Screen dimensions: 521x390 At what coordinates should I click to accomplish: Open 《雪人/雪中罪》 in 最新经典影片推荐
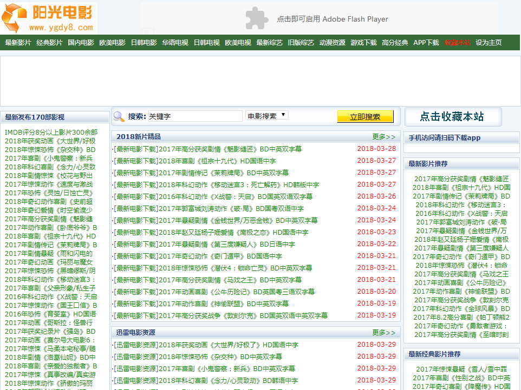462,369
